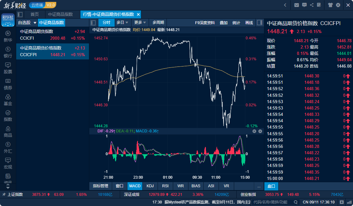Click the search magnifier icon in status bar

point(296,202)
